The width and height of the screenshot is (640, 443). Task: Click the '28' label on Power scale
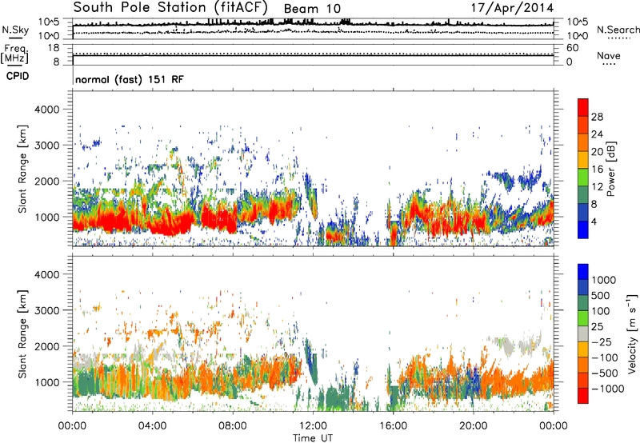[x=597, y=117]
